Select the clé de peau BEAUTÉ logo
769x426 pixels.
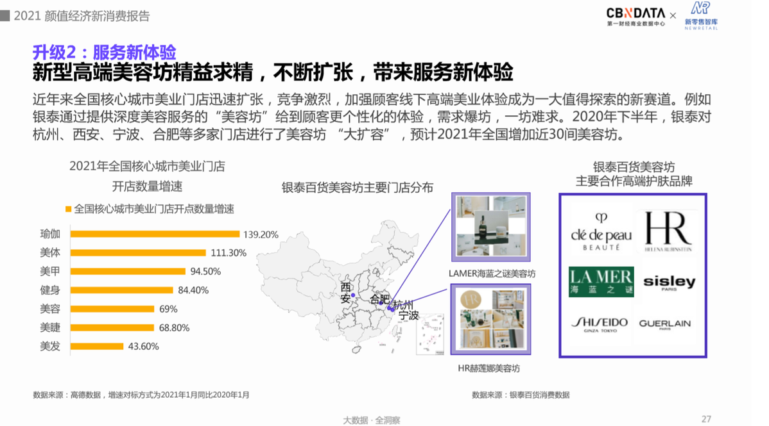(x=601, y=233)
